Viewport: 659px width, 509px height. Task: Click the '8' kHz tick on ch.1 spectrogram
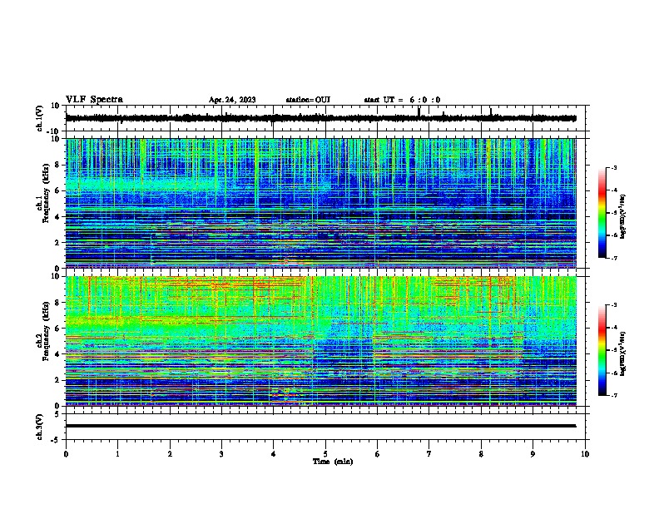[x=58, y=165]
